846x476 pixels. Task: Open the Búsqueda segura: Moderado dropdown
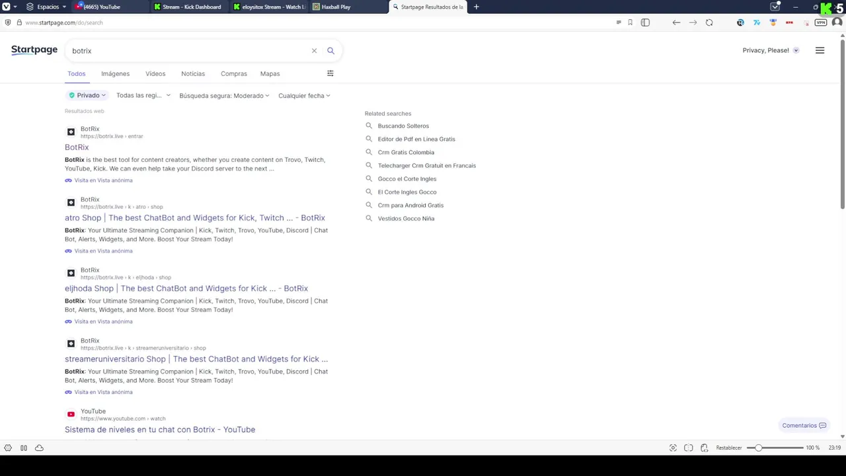[224, 95]
